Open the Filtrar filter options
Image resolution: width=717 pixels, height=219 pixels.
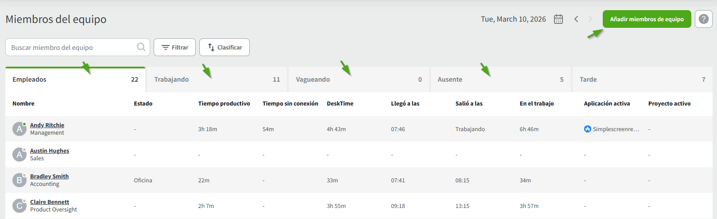coord(174,47)
